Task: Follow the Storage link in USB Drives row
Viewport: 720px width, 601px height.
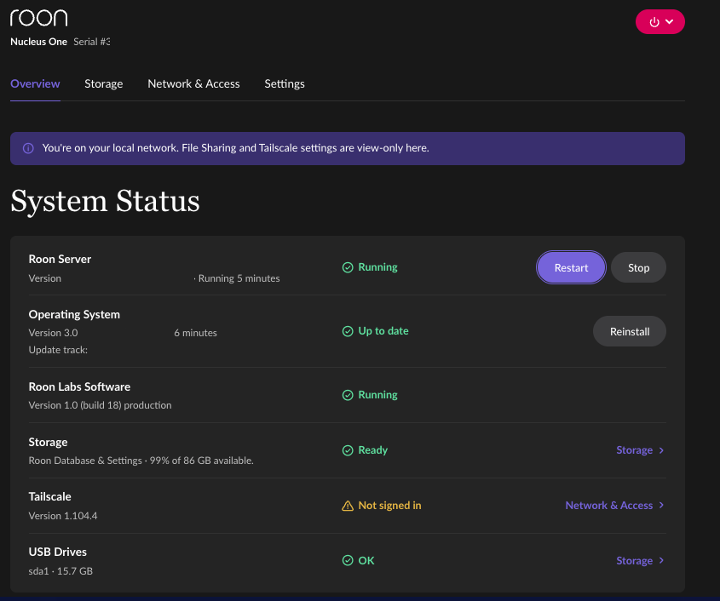Action: pos(640,560)
